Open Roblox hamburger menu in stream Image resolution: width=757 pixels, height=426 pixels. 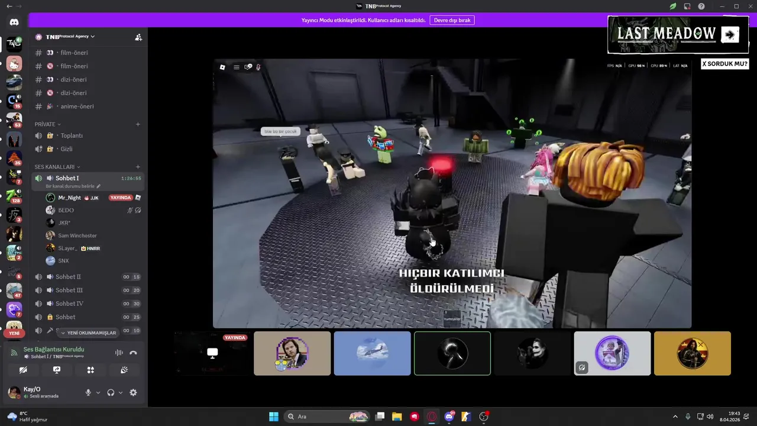pyautogui.click(x=237, y=67)
